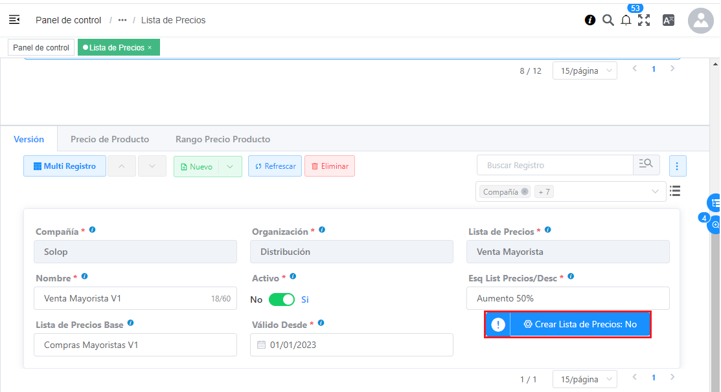Open the Rango Precio Producto tab

coord(223,139)
